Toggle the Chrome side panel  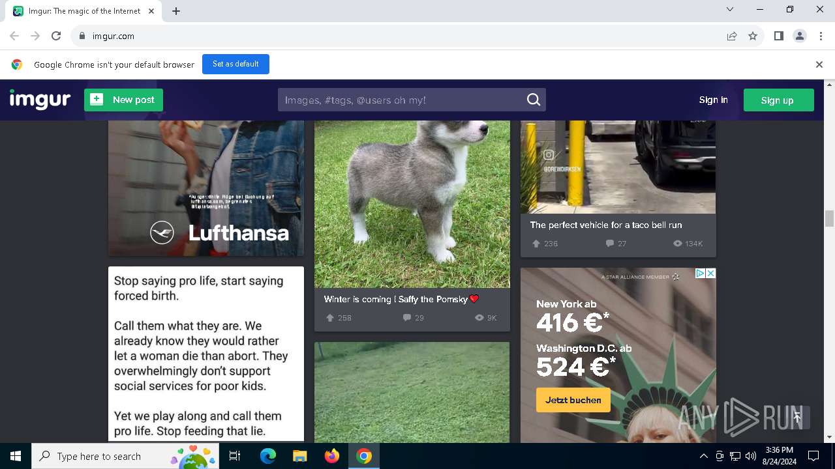pos(779,36)
